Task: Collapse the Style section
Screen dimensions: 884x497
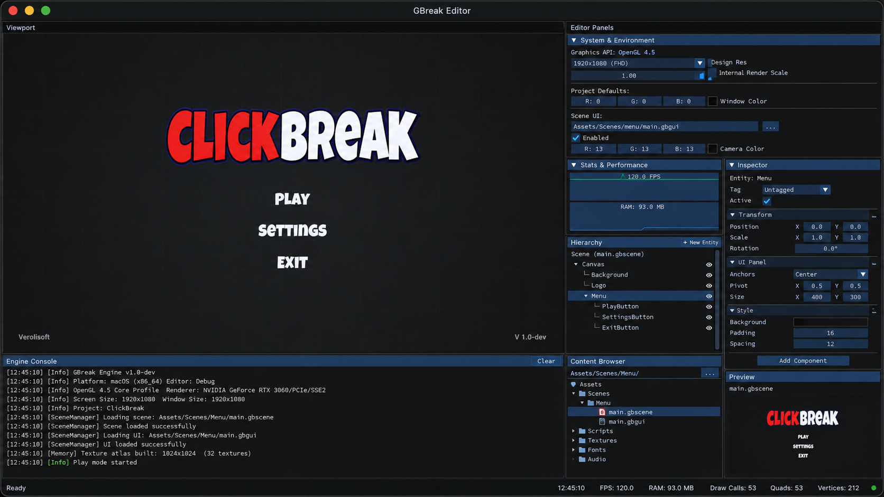Action: click(x=733, y=311)
